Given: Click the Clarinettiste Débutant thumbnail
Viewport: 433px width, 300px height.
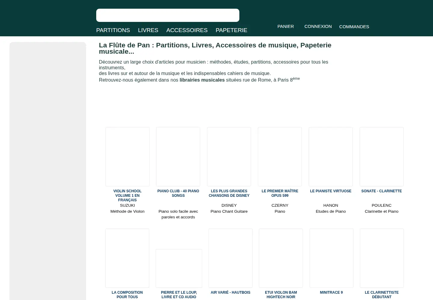Looking at the screenshot, I should (x=382, y=258).
